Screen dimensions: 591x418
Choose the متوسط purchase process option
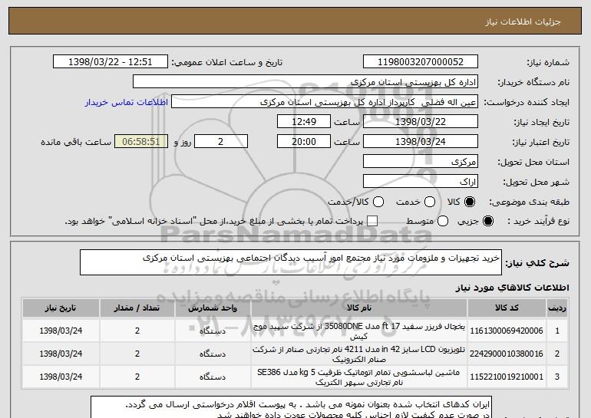pos(443,221)
